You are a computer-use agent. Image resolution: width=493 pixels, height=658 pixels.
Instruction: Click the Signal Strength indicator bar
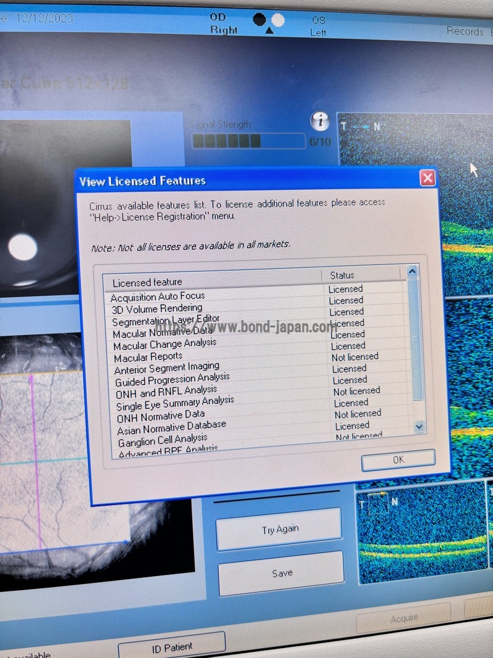tap(248, 141)
